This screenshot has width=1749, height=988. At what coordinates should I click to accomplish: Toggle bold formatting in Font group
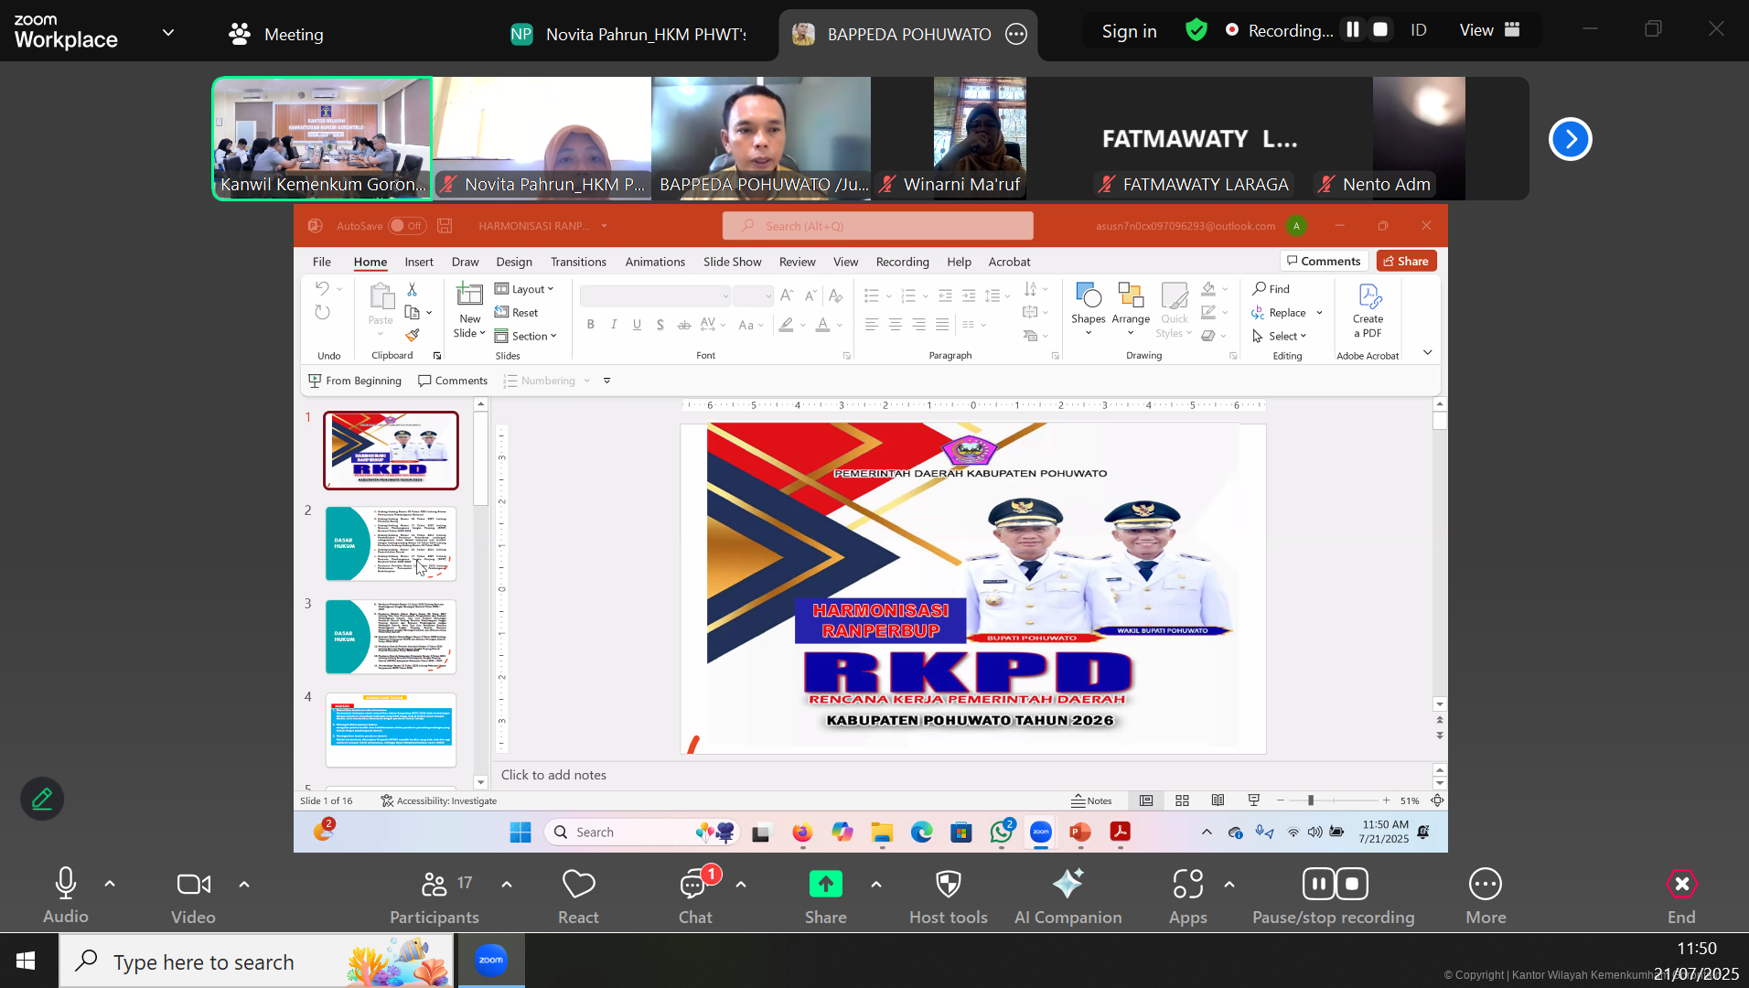point(590,324)
